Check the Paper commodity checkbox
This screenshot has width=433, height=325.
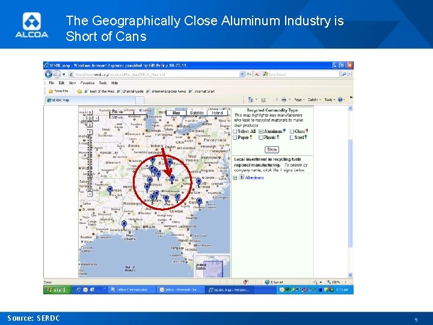pyautogui.click(x=235, y=137)
